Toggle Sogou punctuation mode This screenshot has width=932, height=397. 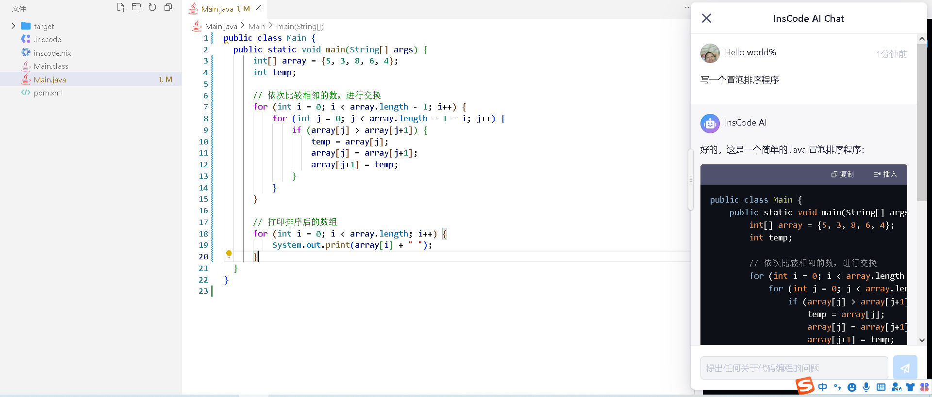pyautogui.click(x=837, y=387)
